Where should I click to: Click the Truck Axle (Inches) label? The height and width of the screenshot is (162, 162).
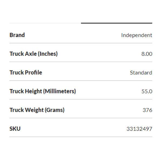coord(33,54)
